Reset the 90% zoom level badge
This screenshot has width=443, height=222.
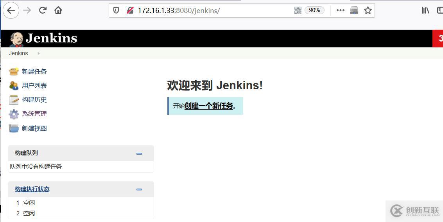point(314,11)
